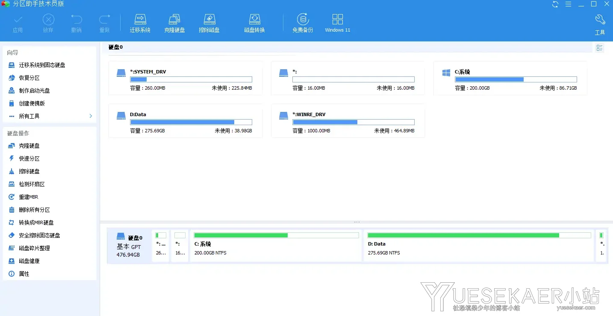Select the C:系统 partition card
Screen dimensions: 613x316
(510, 78)
